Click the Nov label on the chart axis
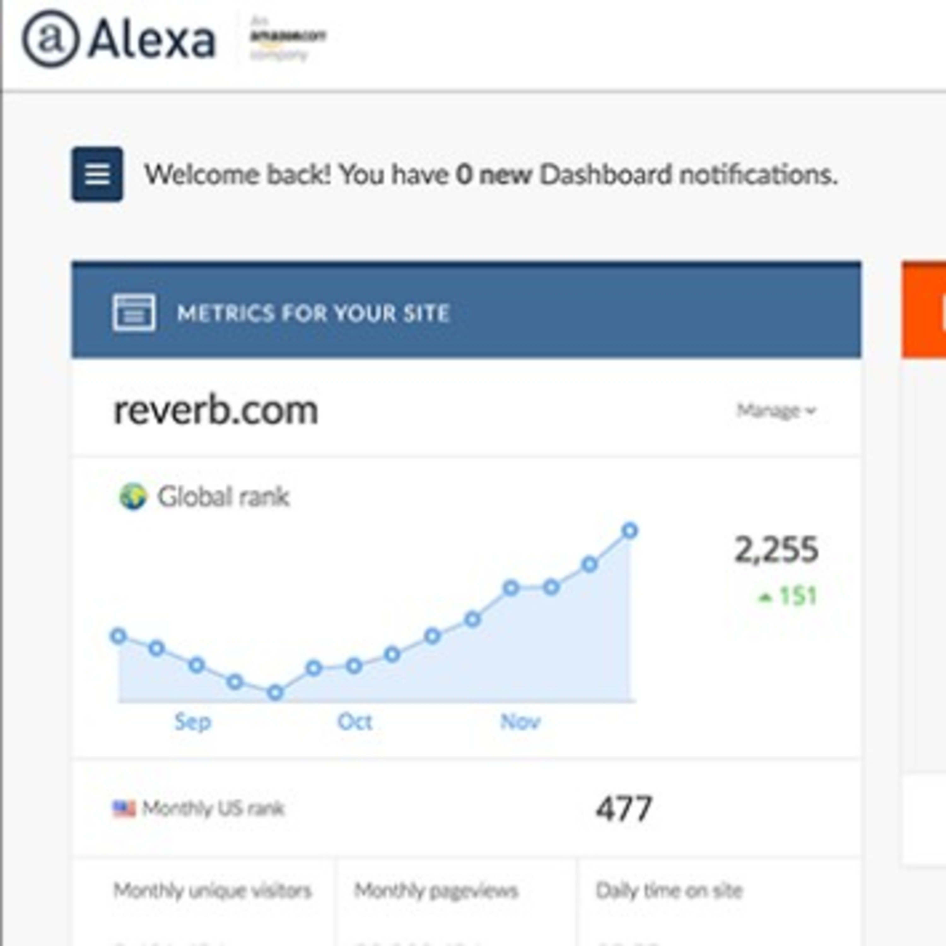Screen dimensions: 946x946 [520, 722]
